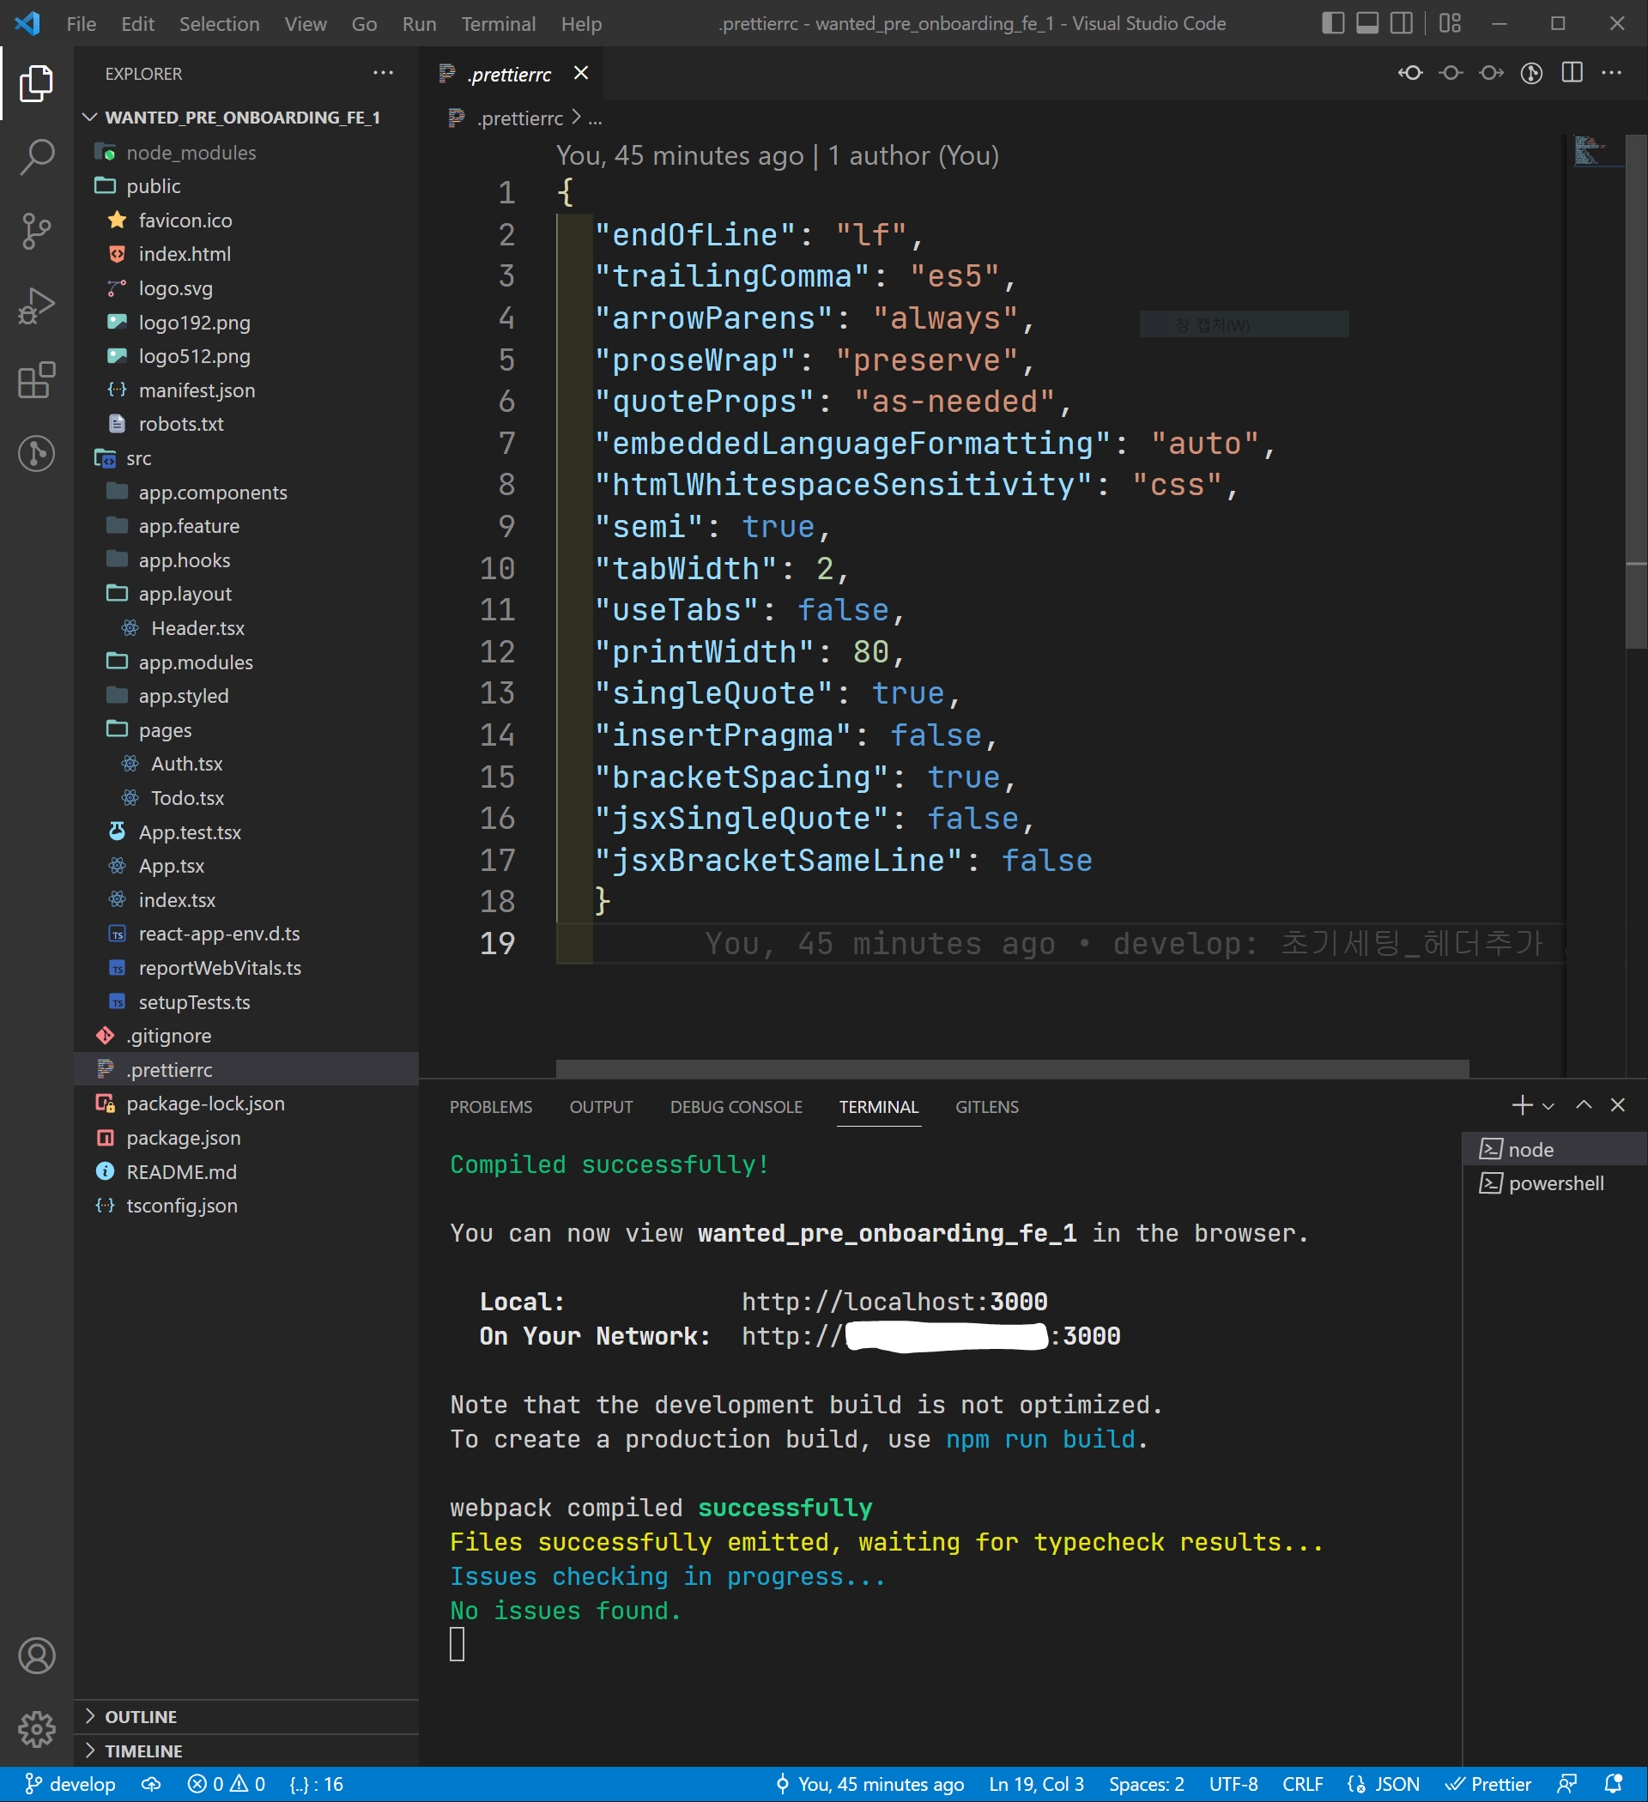Expand the OUTLINE section

coord(142,1716)
